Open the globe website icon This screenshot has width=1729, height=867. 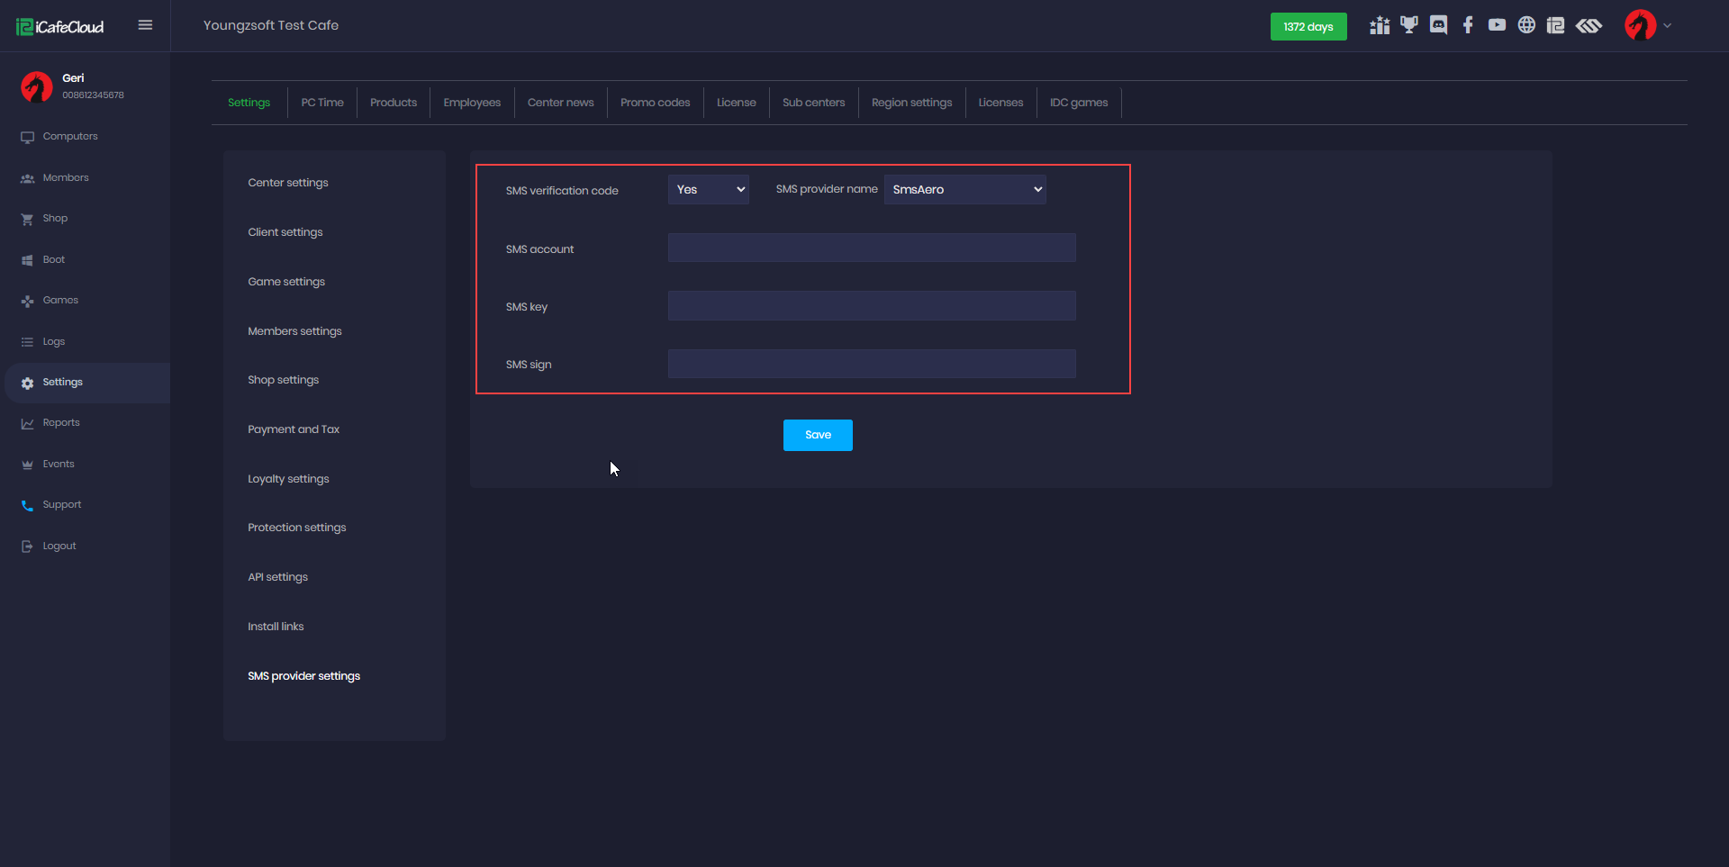point(1526,25)
